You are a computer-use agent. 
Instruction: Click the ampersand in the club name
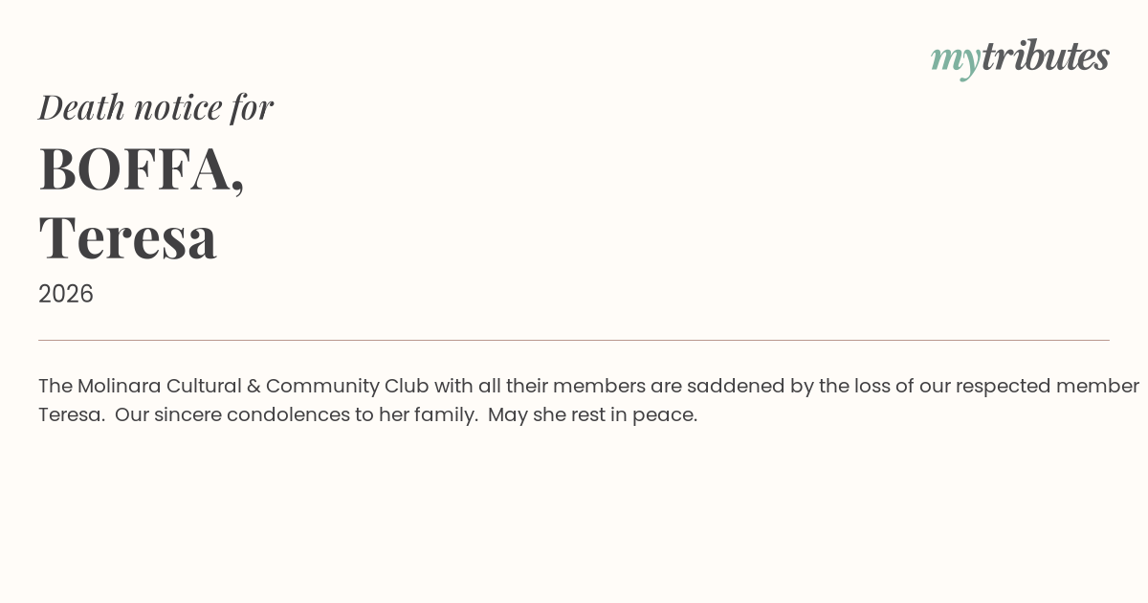[254, 386]
